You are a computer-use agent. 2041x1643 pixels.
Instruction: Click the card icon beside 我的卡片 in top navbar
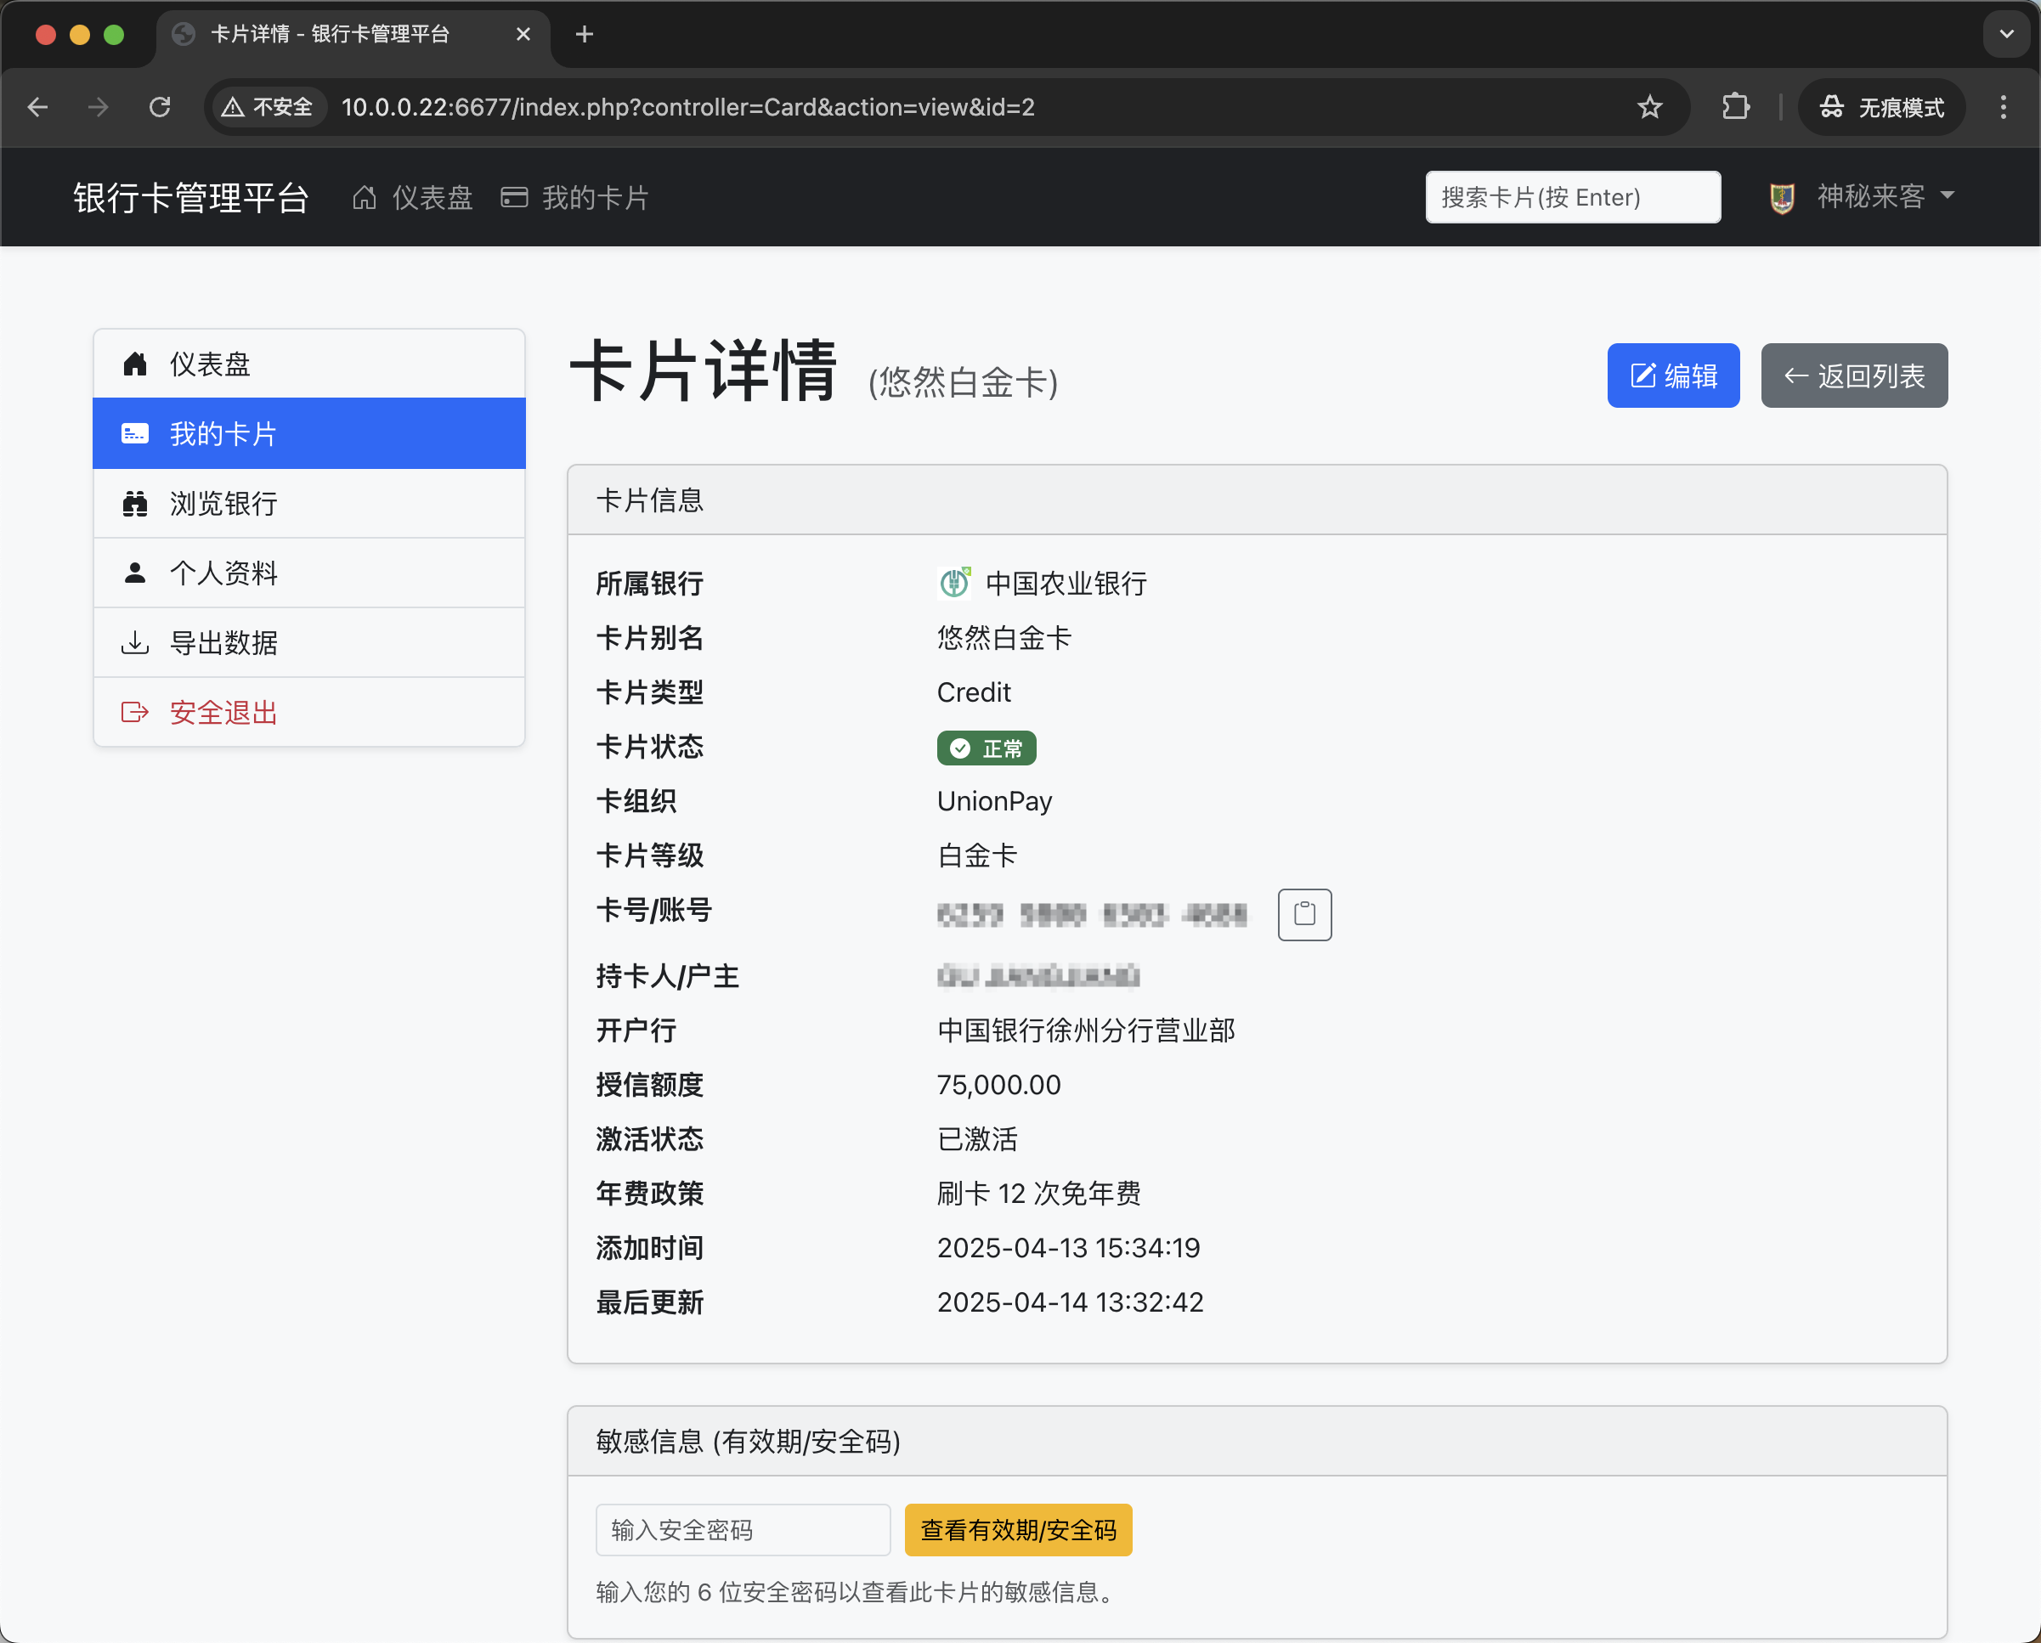(514, 197)
